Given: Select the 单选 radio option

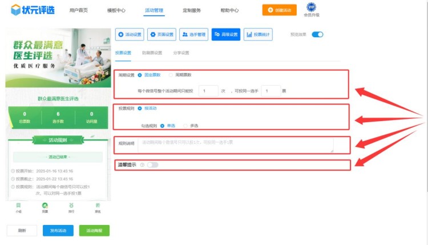Looking at the screenshot, I should (163, 126).
